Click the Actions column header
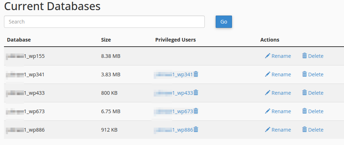This screenshot has width=344, height=145. pyautogui.click(x=270, y=40)
